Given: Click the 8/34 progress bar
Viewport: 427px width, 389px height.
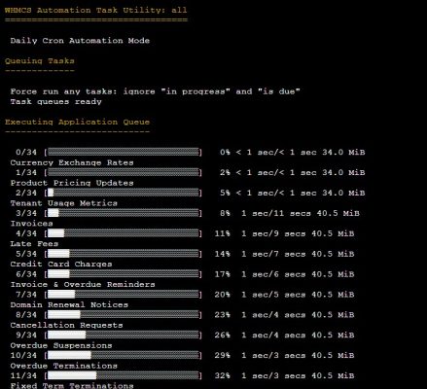Looking at the screenshot, I should (124, 315).
